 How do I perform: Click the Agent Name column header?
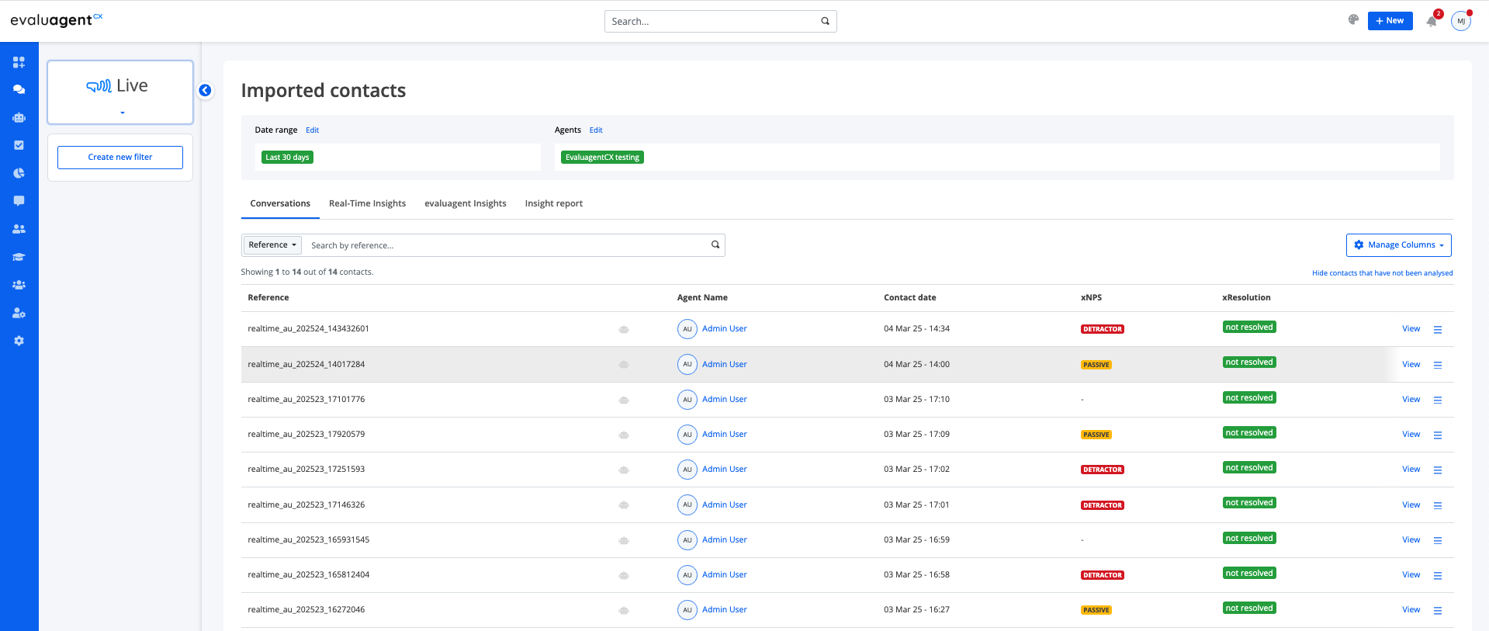(702, 297)
